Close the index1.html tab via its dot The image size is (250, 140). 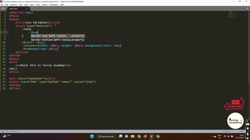(27, 9)
